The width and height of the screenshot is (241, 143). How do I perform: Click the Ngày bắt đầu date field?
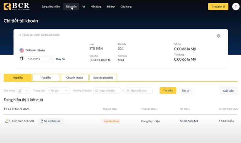[107, 90]
